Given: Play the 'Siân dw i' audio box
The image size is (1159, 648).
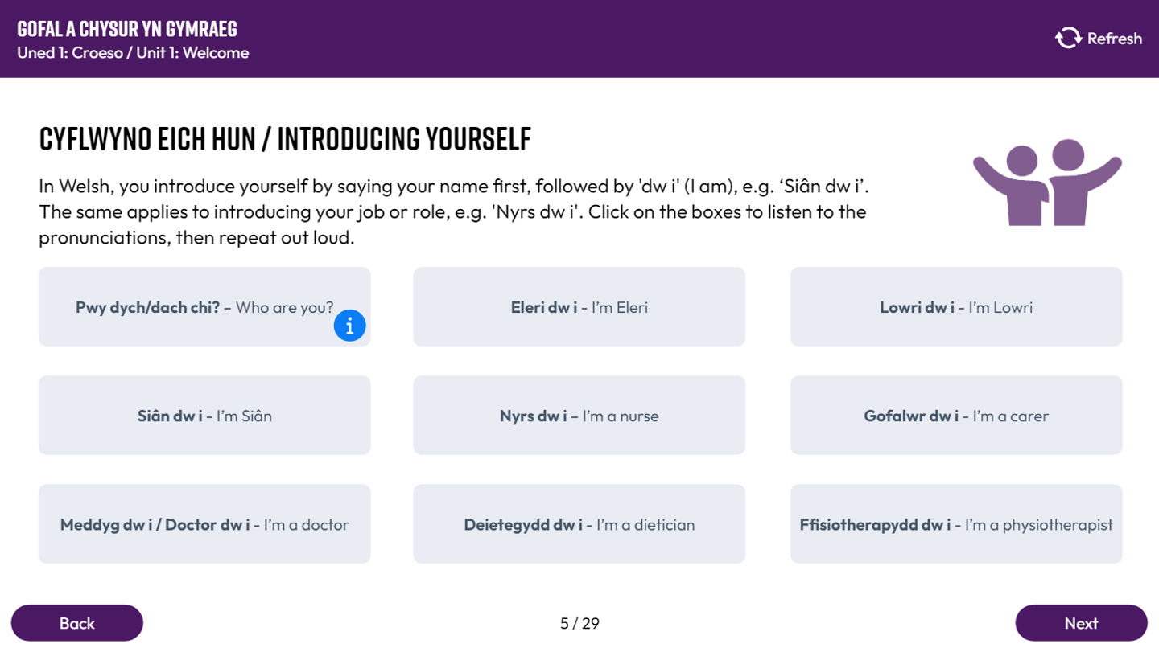Looking at the screenshot, I should 204,416.
